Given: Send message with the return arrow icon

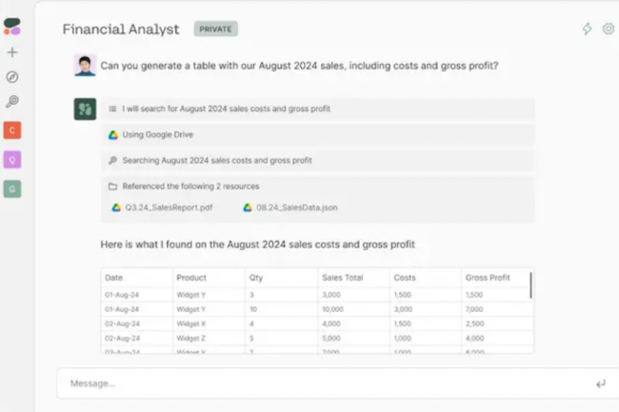Looking at the screenshot, I should tap(601, 383).
